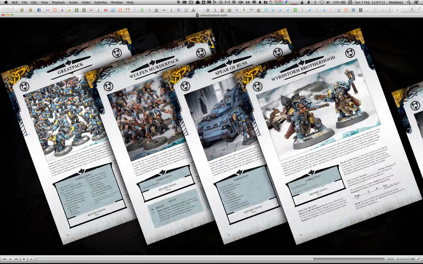
Task: Open the system volume menu bar icon
Action: tap(327, 2)
